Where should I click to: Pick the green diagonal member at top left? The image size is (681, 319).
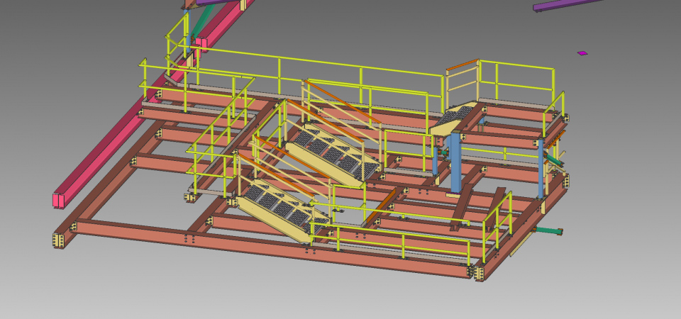pos(193,25)
